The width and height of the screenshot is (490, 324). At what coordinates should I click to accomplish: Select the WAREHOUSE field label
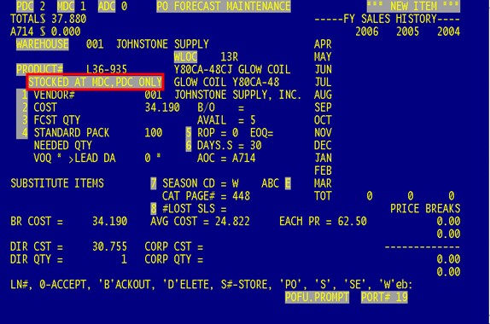click(42, 44)
